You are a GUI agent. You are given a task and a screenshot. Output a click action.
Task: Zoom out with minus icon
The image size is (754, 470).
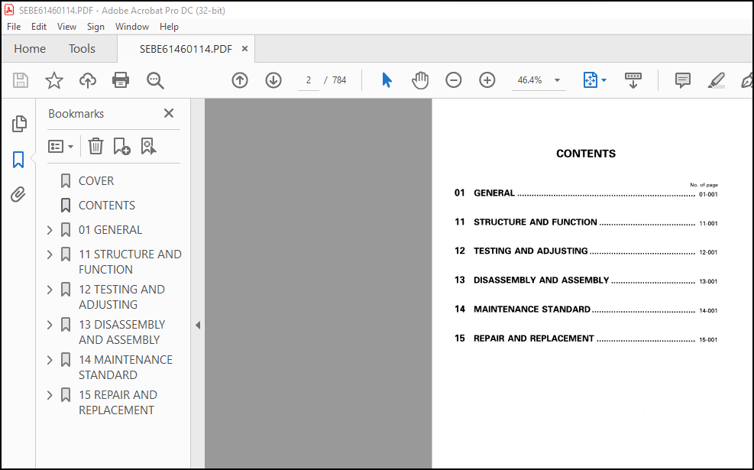pyautogui.click(x=454, y=79)
